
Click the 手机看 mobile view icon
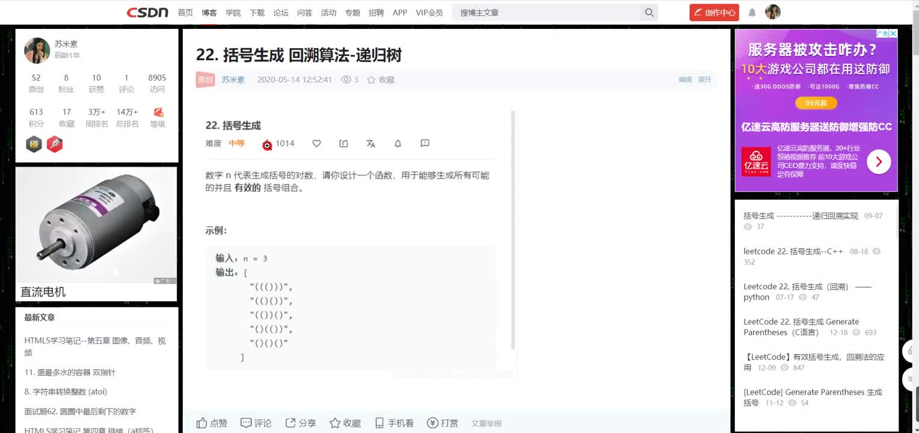click(380, 423)
